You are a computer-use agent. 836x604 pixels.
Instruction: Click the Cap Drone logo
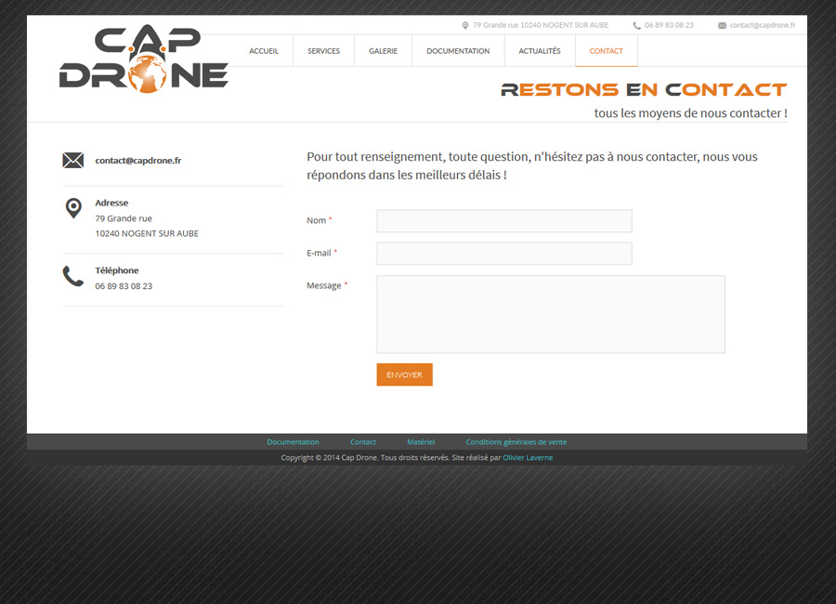tap(144, 59)
